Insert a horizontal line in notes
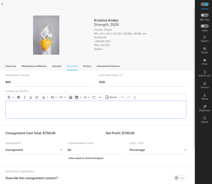 [x=100, y=97]
